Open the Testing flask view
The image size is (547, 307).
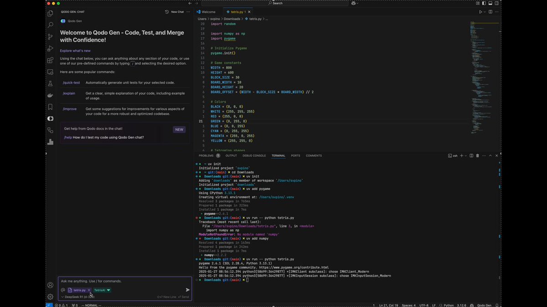(50, 84)
